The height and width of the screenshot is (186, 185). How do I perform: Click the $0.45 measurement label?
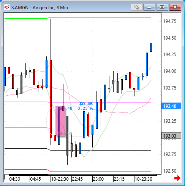pyautogui.click(x=86, y=104)
